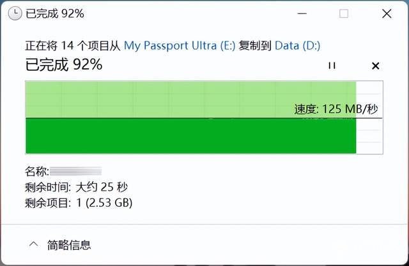Open the Data (D:) destination link
Viewport: 409px width, 266px height.
pos(297,45)
